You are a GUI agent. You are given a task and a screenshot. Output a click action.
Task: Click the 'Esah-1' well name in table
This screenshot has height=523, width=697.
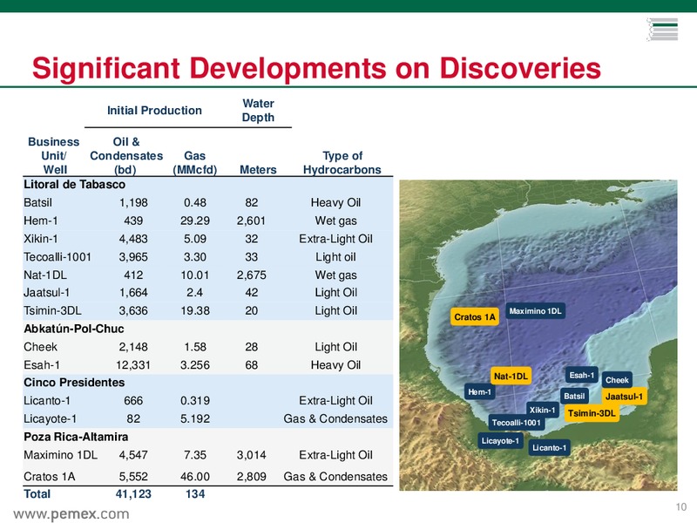42,365
